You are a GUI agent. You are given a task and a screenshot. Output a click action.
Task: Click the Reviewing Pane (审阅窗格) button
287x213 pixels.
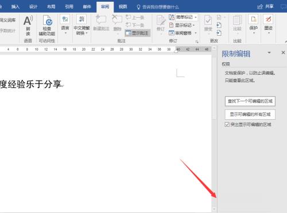click(180, 33)
